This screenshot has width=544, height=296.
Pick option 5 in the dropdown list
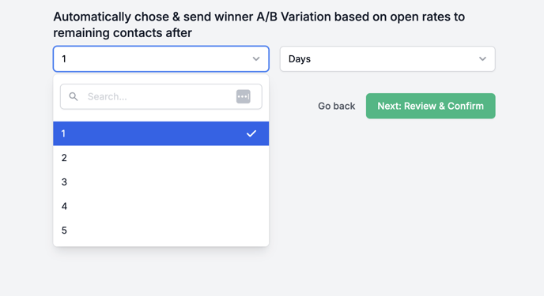(161, 230)
